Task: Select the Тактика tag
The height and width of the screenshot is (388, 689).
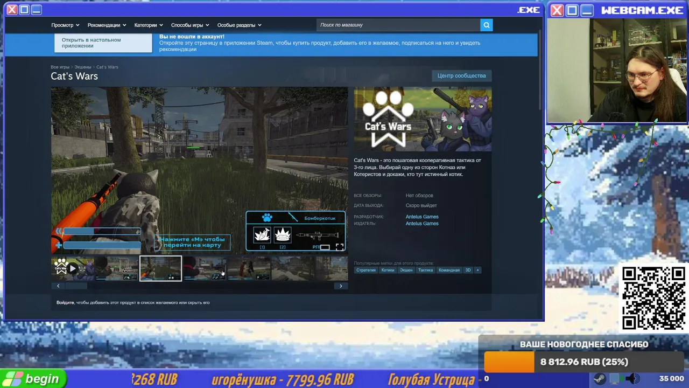Action: tap(425, 270)
